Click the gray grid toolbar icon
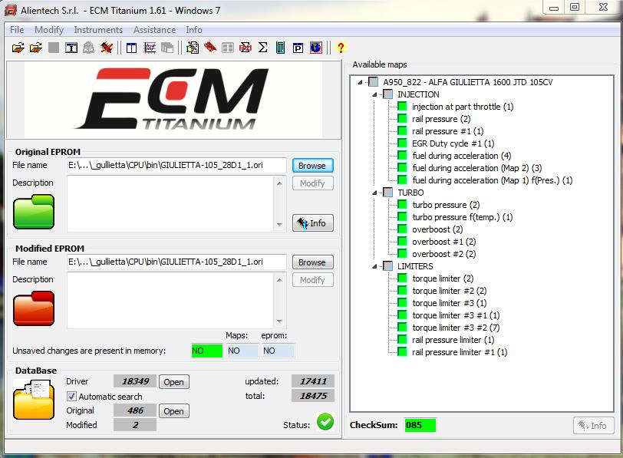Viewport: 623px width, 458px height. (228, 48)
